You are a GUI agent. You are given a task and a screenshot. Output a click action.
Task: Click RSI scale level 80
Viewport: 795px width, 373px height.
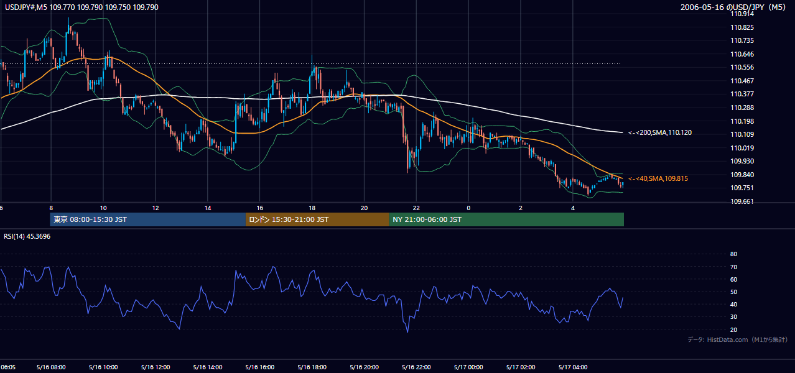point(734,254)
